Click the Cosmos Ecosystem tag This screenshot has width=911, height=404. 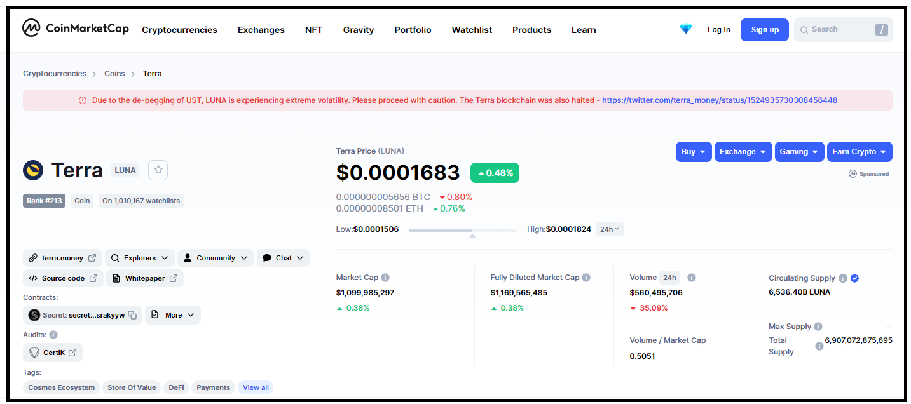pos(62,387)
